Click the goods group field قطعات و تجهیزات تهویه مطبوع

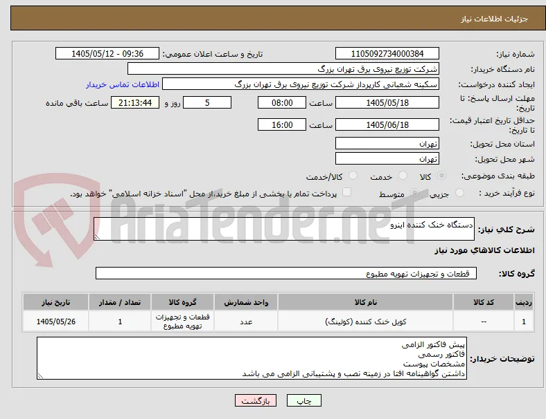286,273
